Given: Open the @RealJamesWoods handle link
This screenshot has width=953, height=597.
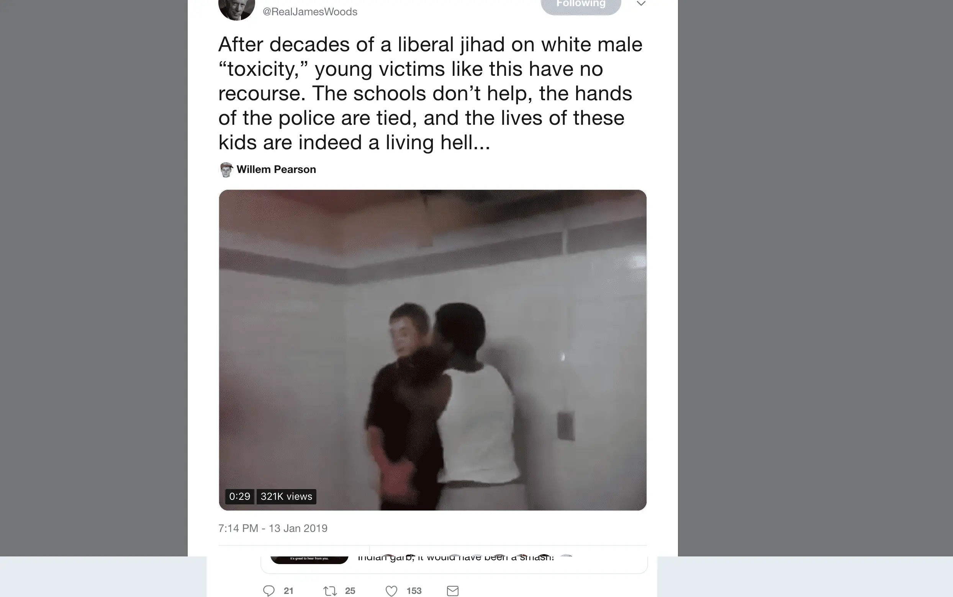Looking at the screenshot, I should coord(310,12).
